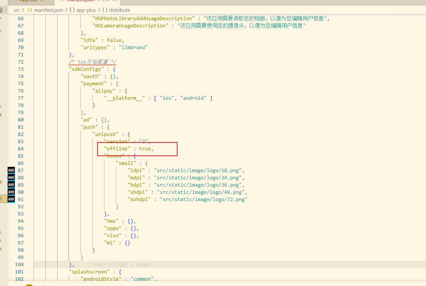The image size is (426, 286).
Task: Click the braces icon before manifest.json breadcrumb
Action: [29, 10]
